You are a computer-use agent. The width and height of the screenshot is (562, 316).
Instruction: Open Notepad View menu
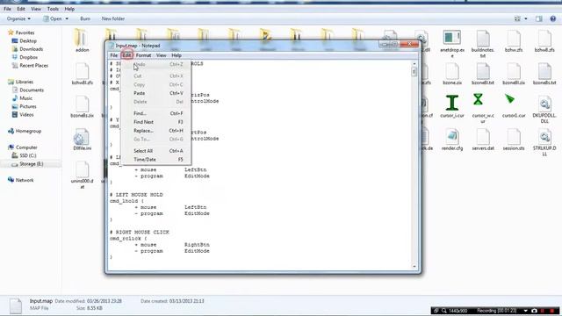tap(161, 55)
